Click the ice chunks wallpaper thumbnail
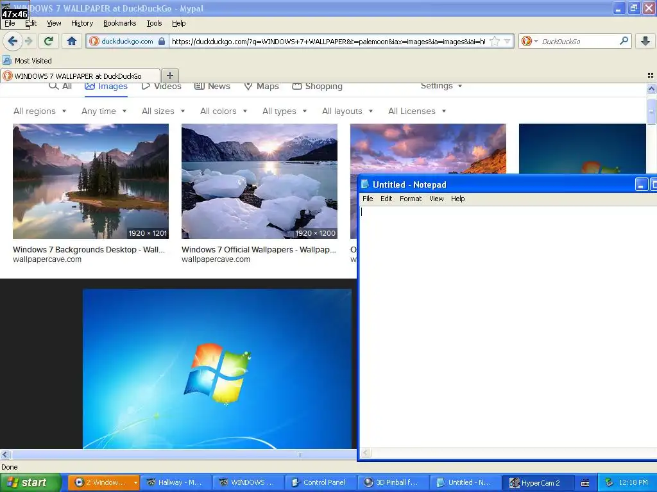The image size is (657, 492). point(259,181)
